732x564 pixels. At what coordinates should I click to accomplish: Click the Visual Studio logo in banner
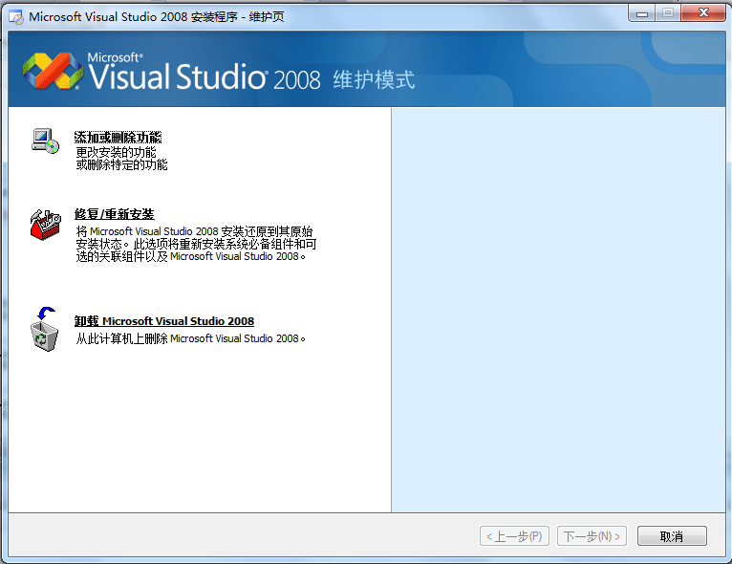[53, 71]
